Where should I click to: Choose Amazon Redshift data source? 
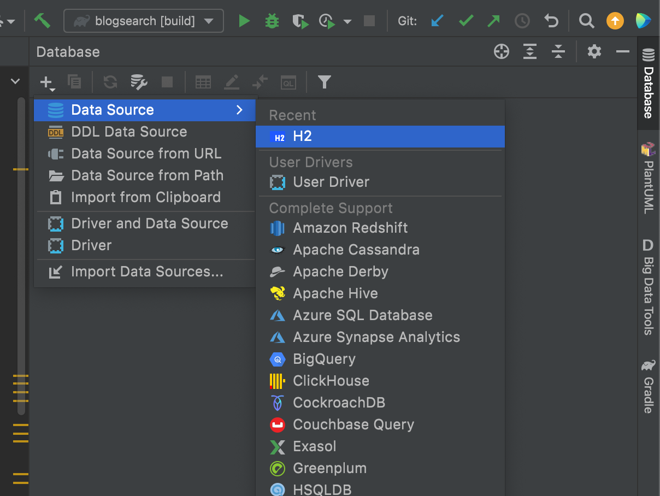coord(380,228)
